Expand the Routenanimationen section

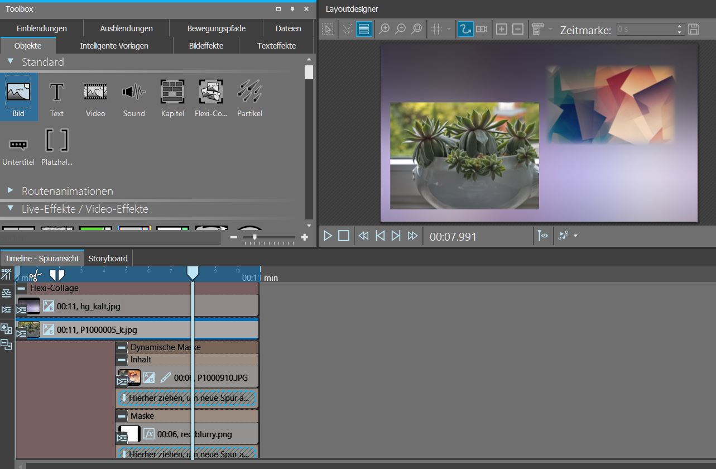point(11,190)
